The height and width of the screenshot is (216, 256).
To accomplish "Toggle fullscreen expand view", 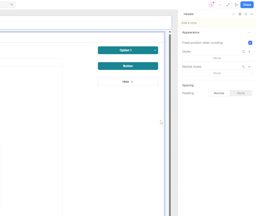I will pyautogui.click(x=228, y=5).
